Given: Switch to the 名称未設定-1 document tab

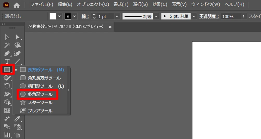Looking at the screenshot, I should click(x=66, y=27).
